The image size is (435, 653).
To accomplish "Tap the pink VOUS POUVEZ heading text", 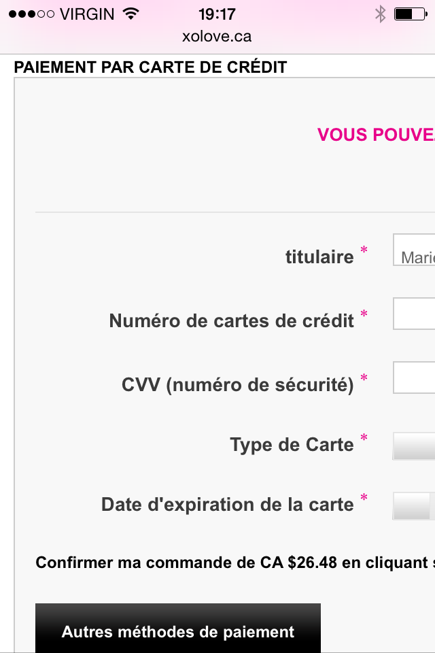I will (375, 135).
